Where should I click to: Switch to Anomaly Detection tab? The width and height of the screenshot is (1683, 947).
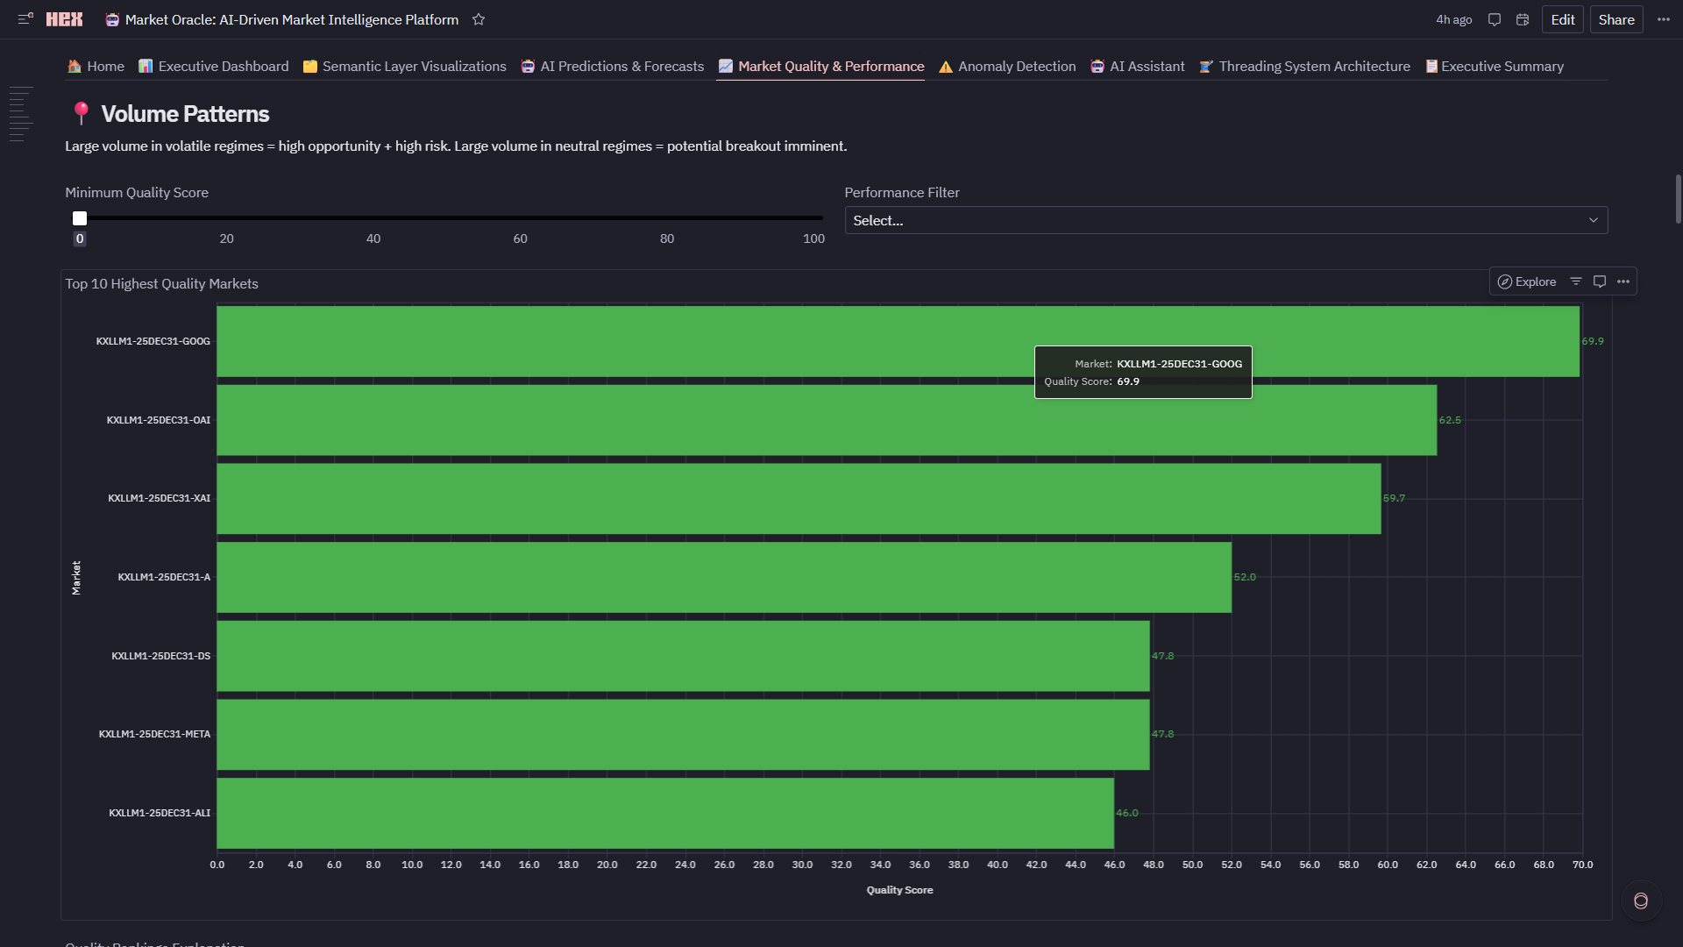pos(1007,67)
